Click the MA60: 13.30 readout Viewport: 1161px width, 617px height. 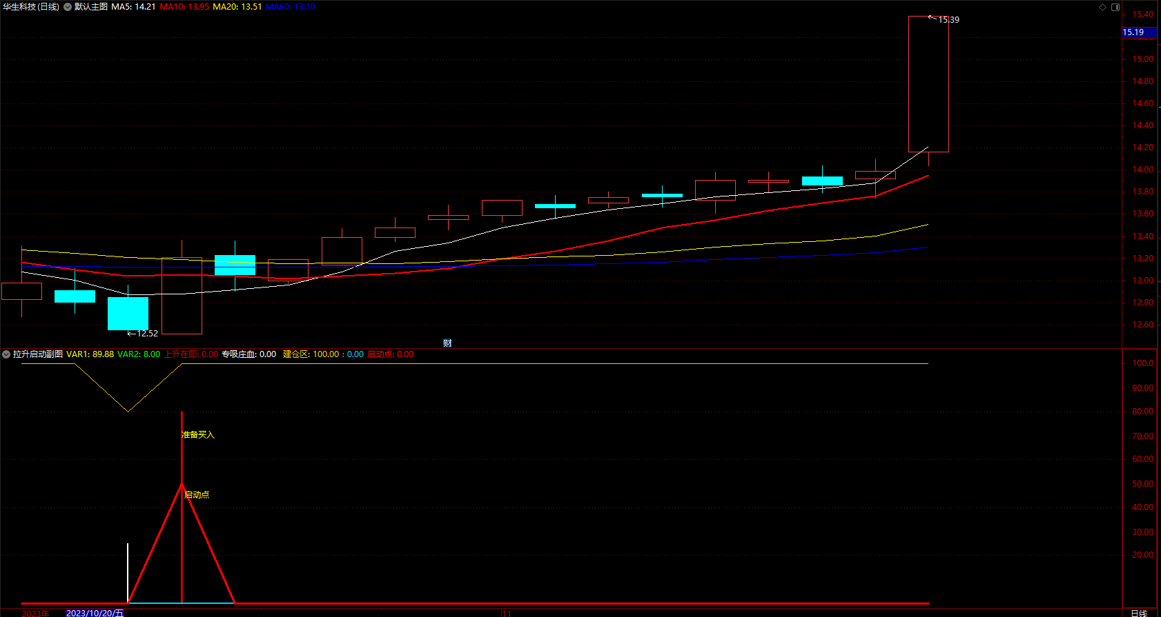pyautogui.click(x=291, y=7)
